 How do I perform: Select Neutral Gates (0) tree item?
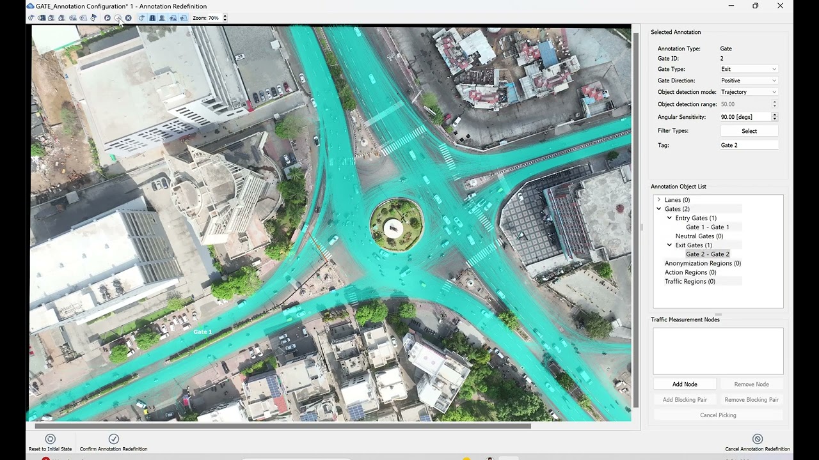(699, 236)
